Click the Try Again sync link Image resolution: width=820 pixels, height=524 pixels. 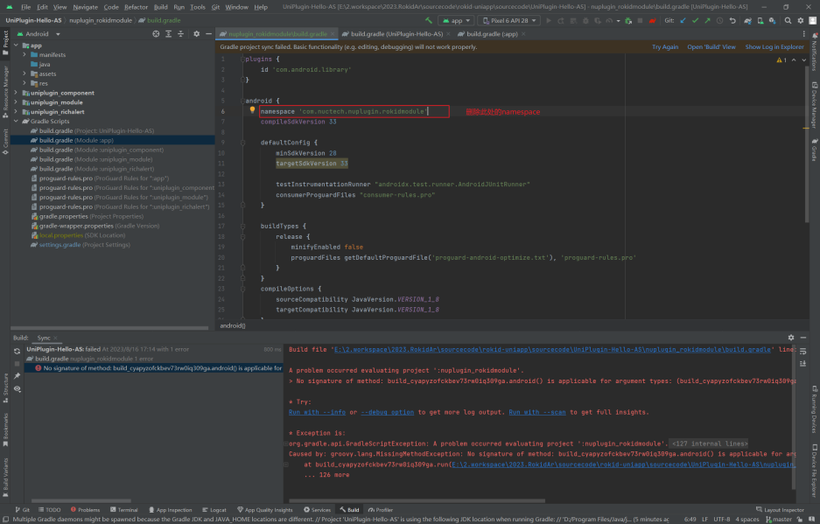[665, 46]
